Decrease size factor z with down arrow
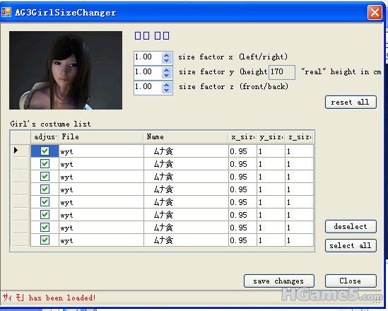The height and width of the screenshot is (311, 388). coord(166,90)
